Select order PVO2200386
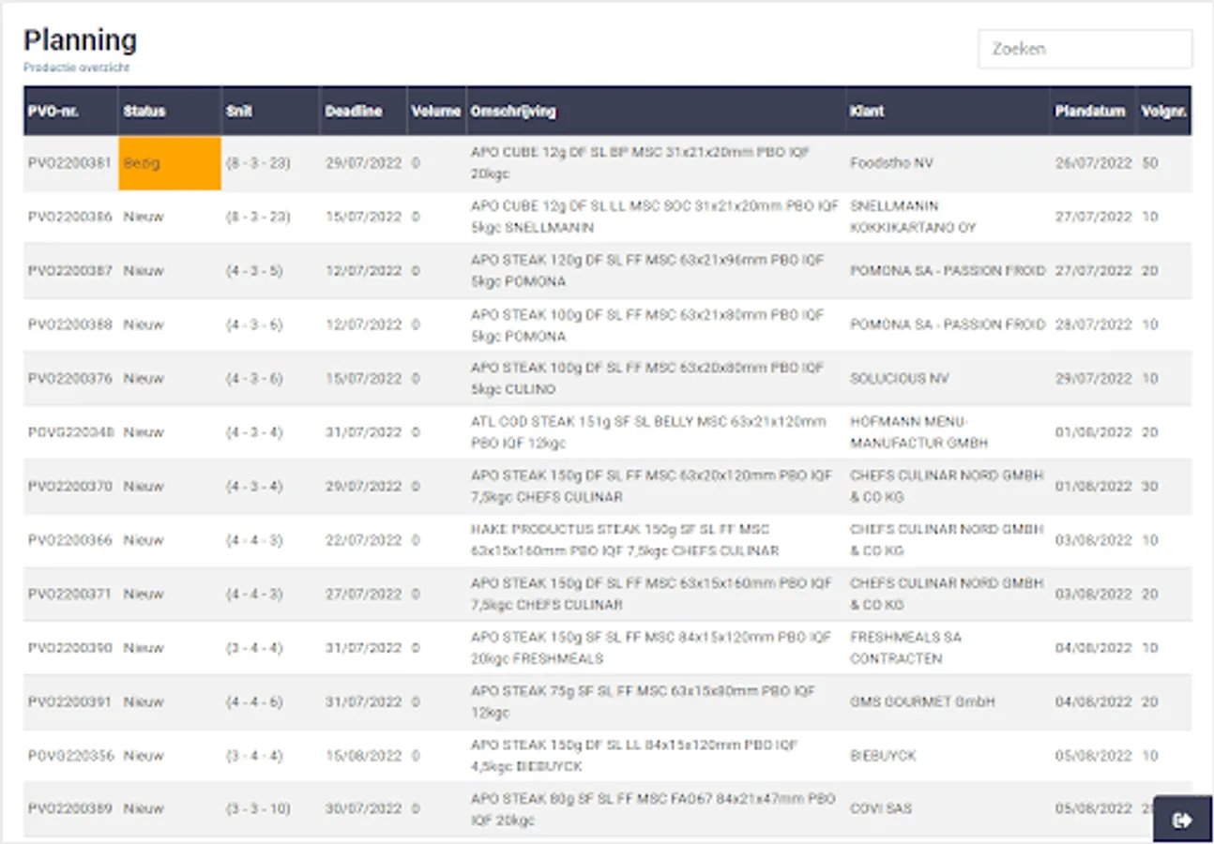 tap(69, 217)
